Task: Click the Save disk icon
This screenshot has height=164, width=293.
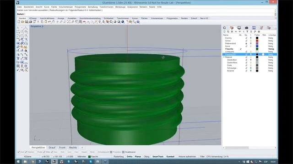Action: coord(27,22)
